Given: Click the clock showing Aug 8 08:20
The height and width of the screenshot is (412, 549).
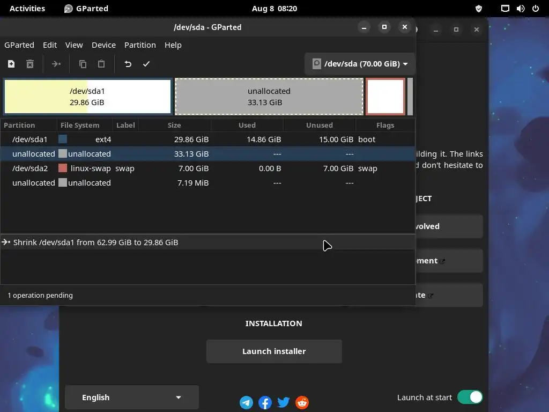Looking at the screenshot, I should pos(274,9).
